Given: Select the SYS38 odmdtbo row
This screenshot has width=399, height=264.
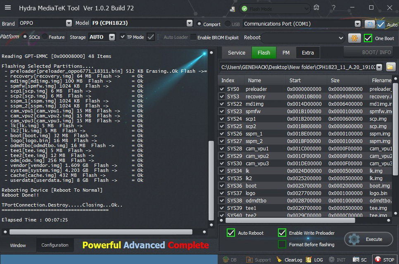Looking at the screenshot, I should [x=306, y=201].
